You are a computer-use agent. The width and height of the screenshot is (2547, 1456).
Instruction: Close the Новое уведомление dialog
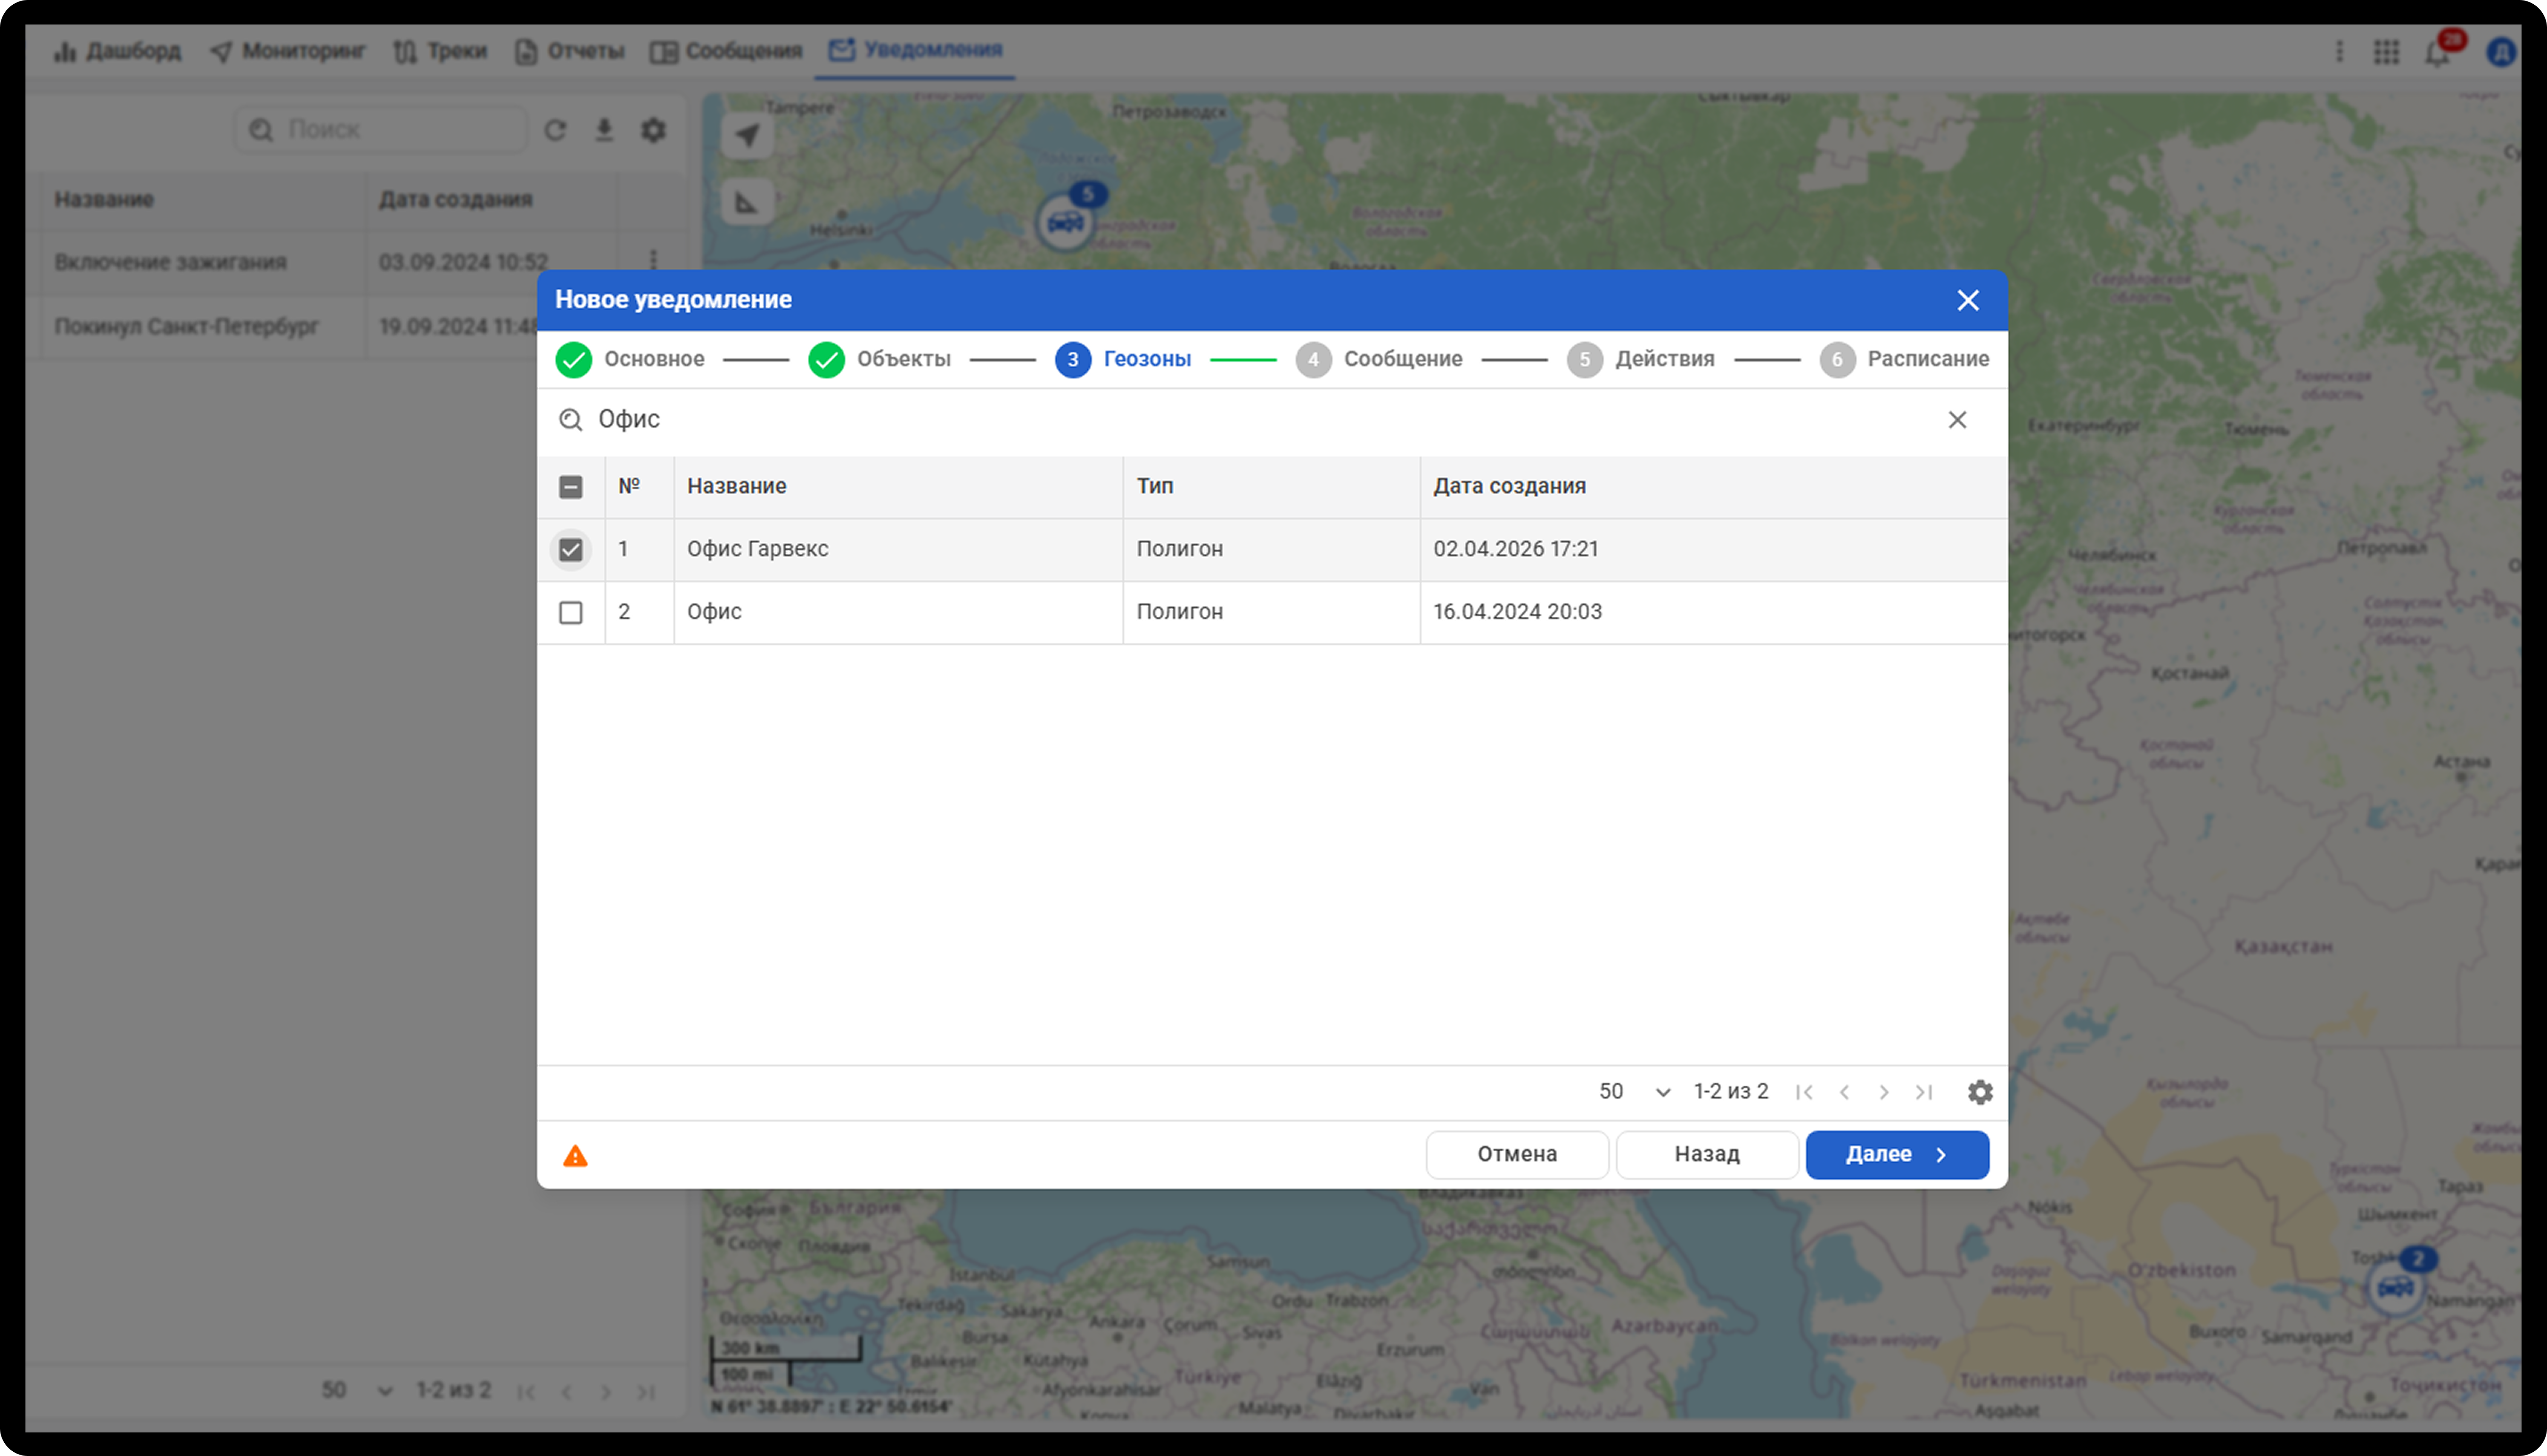(1968, 300)
